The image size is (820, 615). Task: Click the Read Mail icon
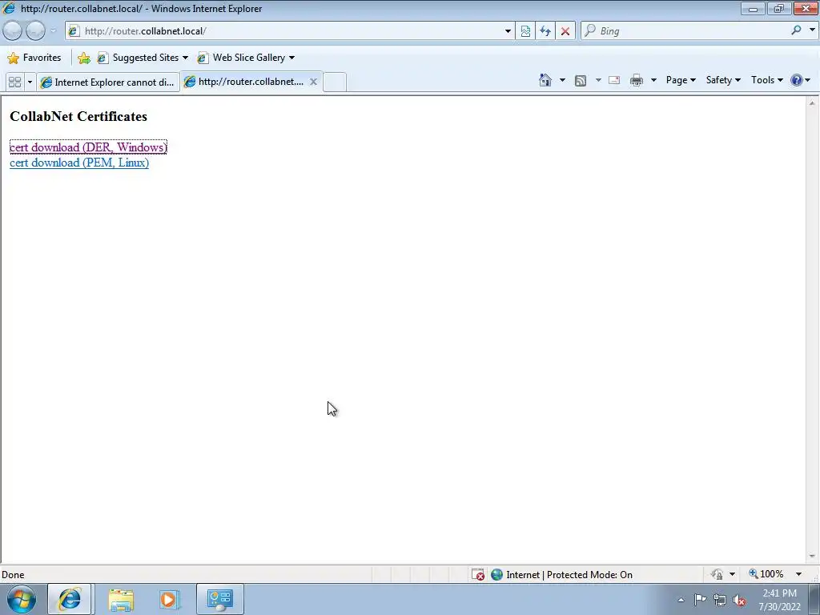[614, 80]
